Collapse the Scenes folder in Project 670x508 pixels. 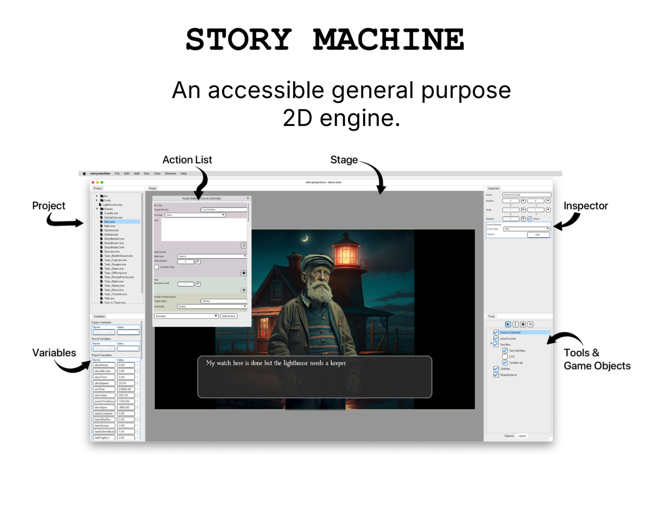tap(97, 209)
